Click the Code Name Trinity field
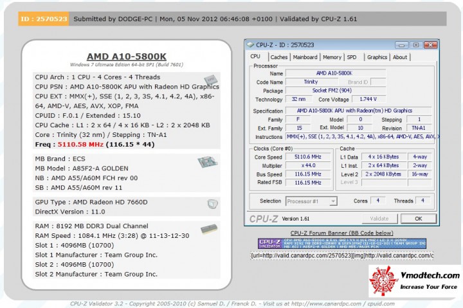The image size is (463, 308). click(311, 82)
